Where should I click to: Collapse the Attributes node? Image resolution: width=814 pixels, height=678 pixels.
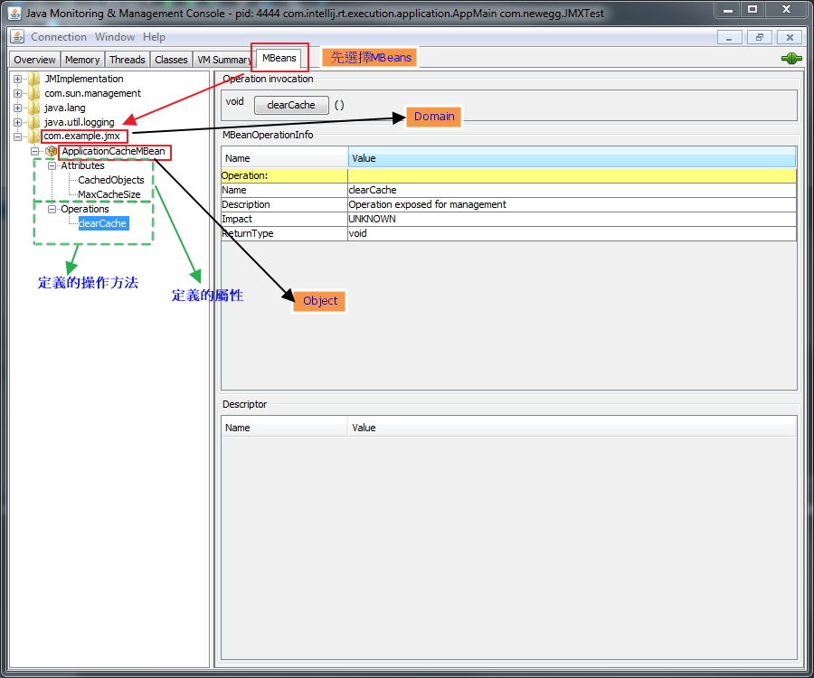[x=52, y=165]
